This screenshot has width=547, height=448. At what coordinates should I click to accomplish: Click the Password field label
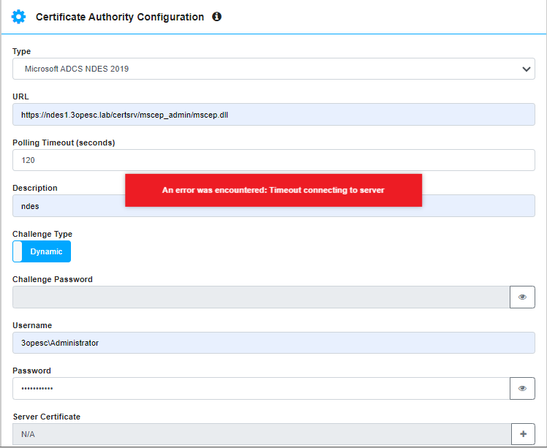31,371
